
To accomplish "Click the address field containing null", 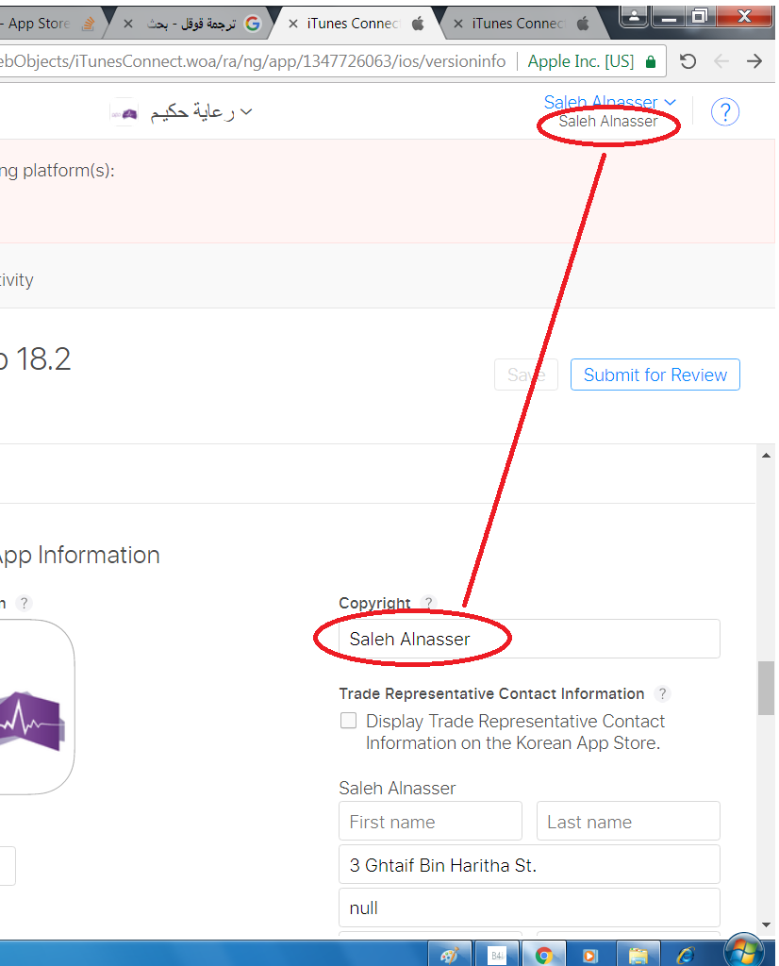I will [x=529, y=908].
